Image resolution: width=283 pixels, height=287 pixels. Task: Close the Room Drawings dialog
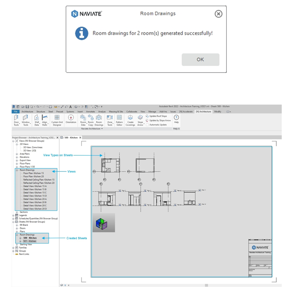point(218,14)
